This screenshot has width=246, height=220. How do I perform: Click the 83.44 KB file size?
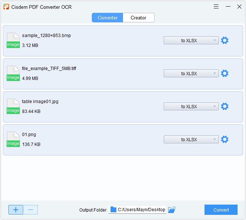pos(31,111)
